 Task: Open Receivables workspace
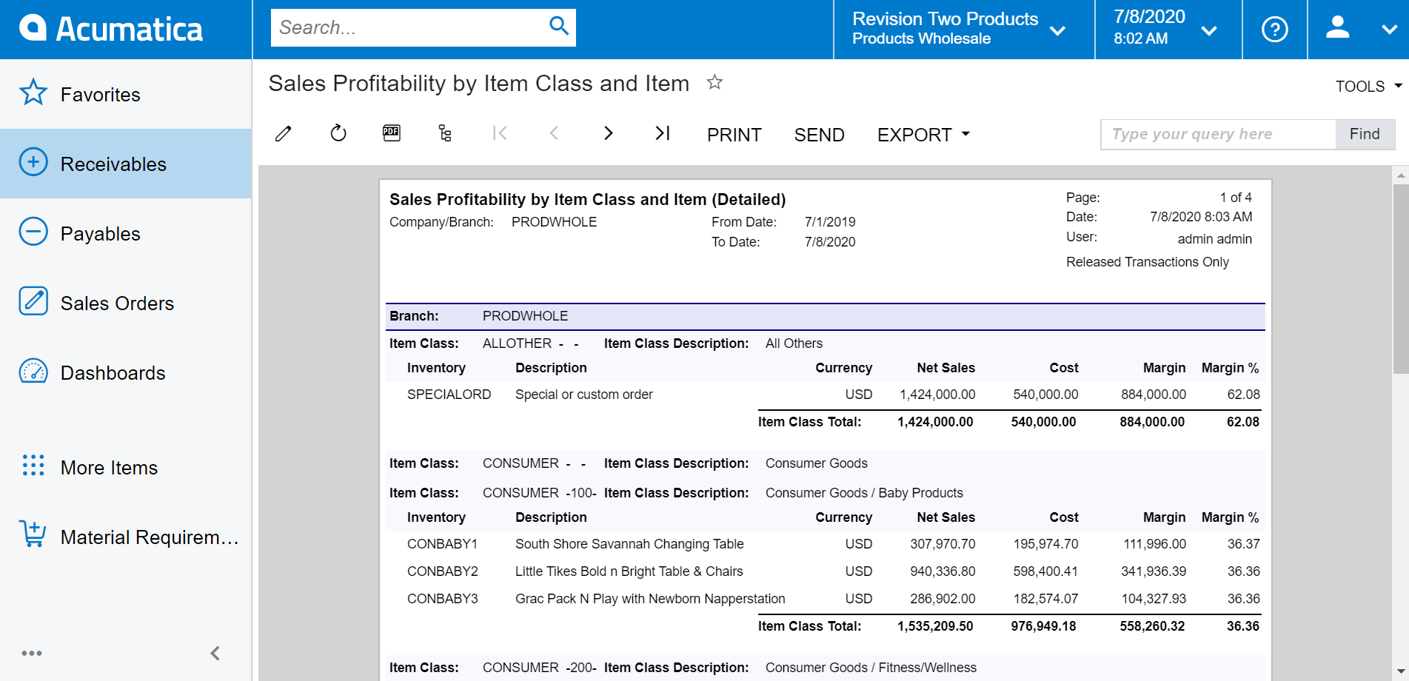point(126,164)
